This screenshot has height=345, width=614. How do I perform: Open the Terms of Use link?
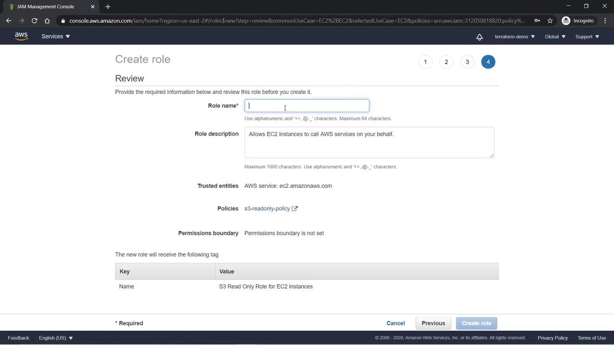(x=592, y=338)
